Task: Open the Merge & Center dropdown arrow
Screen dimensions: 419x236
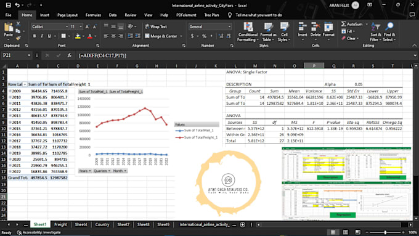Action: pos(181,36)
